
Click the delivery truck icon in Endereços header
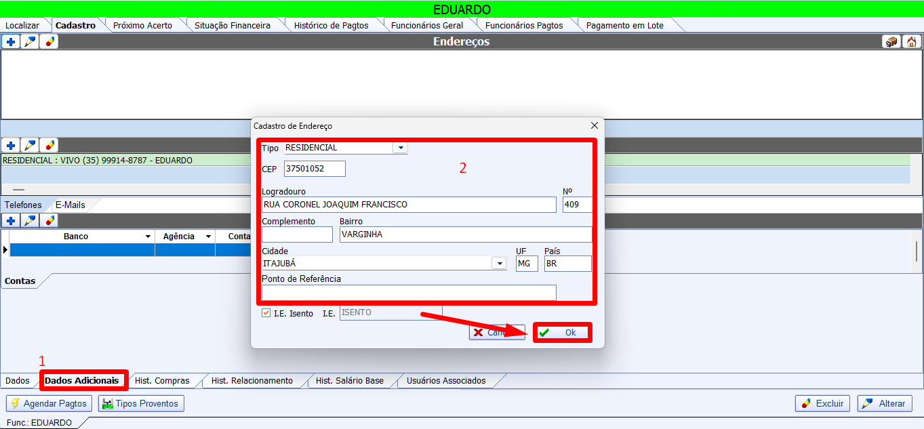tap(891, 42)
